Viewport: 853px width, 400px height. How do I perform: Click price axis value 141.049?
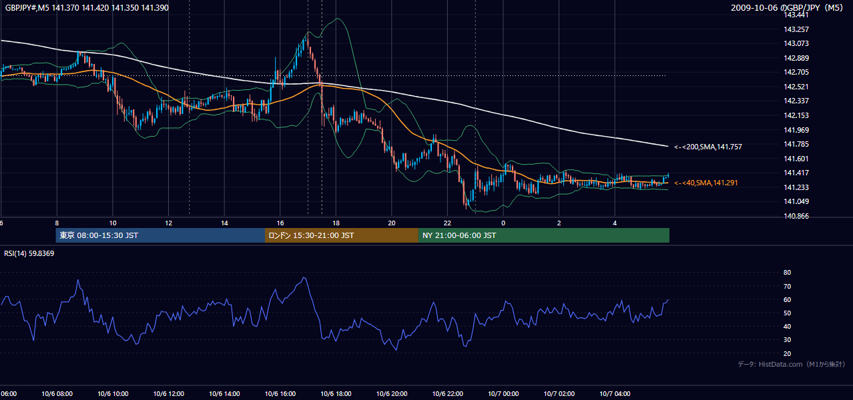click(796, 201)
